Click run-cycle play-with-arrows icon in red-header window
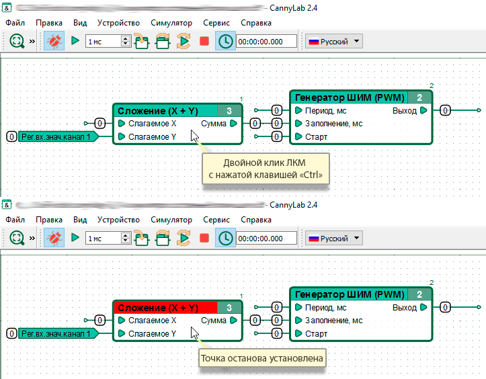The height and width of the screenshot is (379, 486). (x=184, y=238)
